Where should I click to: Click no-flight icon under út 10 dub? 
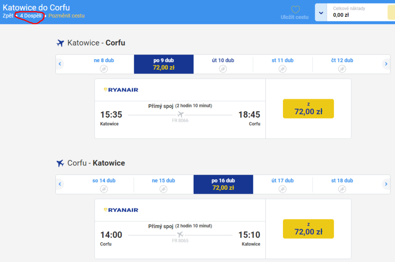pos(223,69)
